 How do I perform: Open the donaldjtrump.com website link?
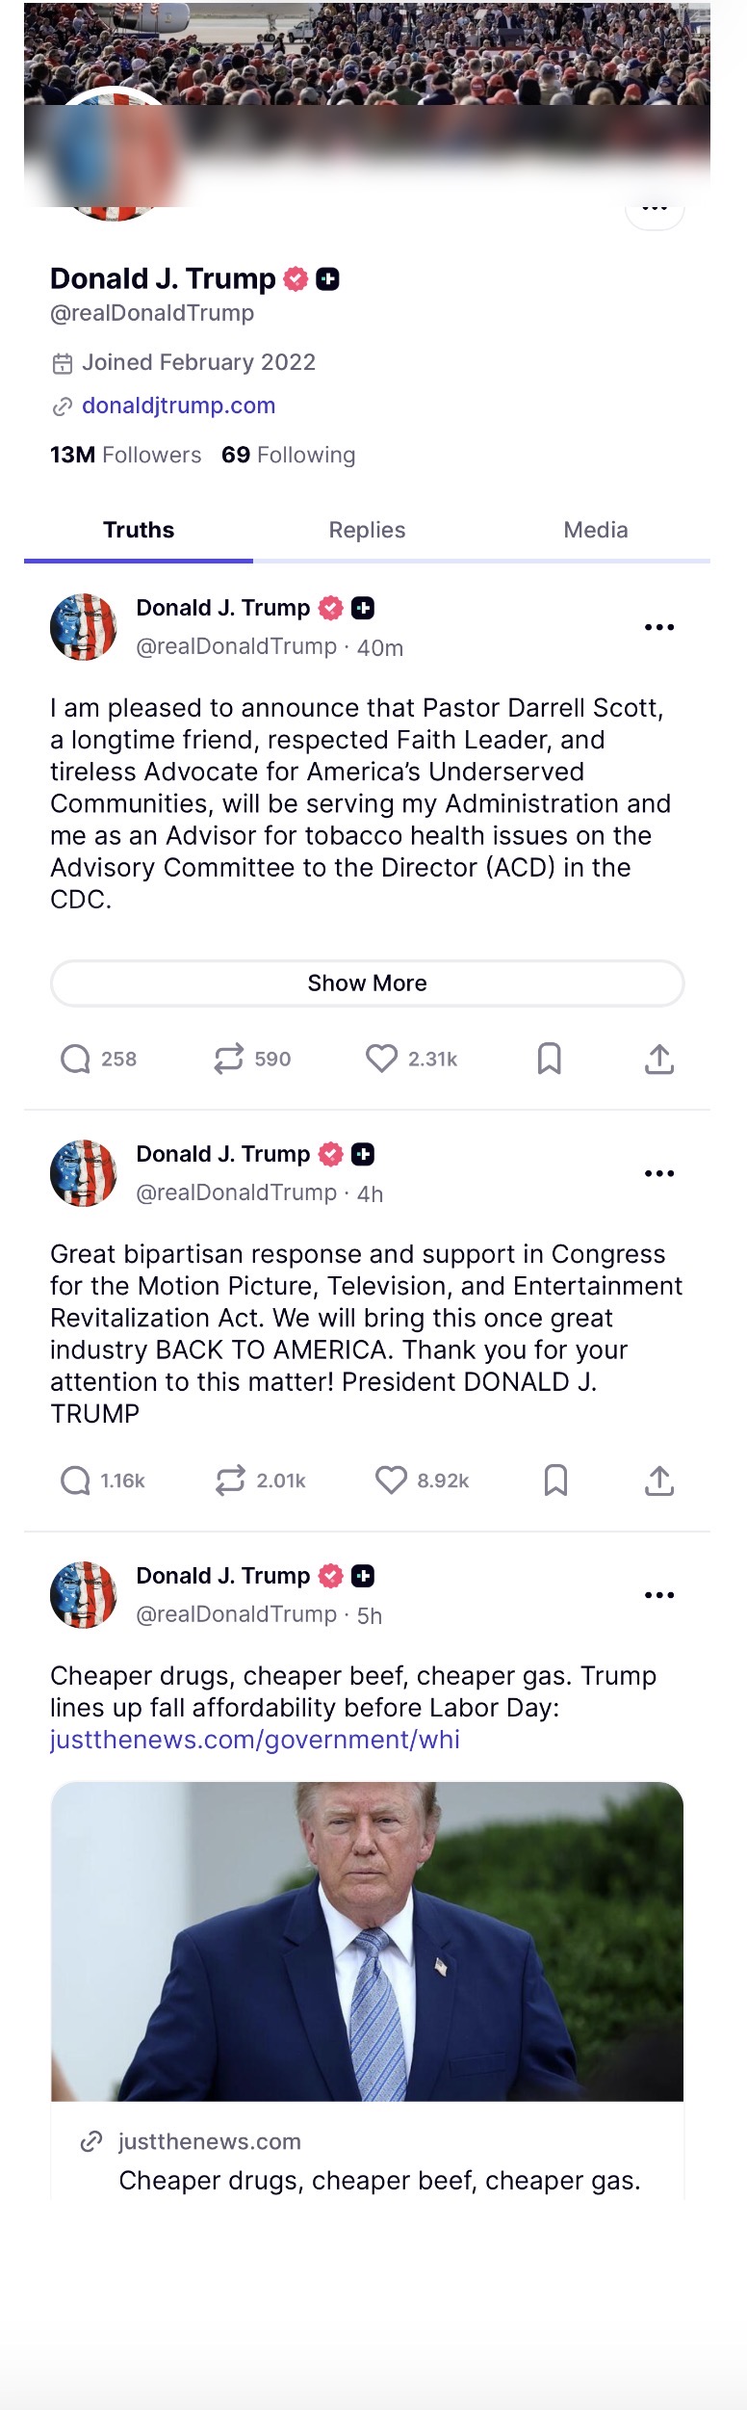(x=179, y=406)
